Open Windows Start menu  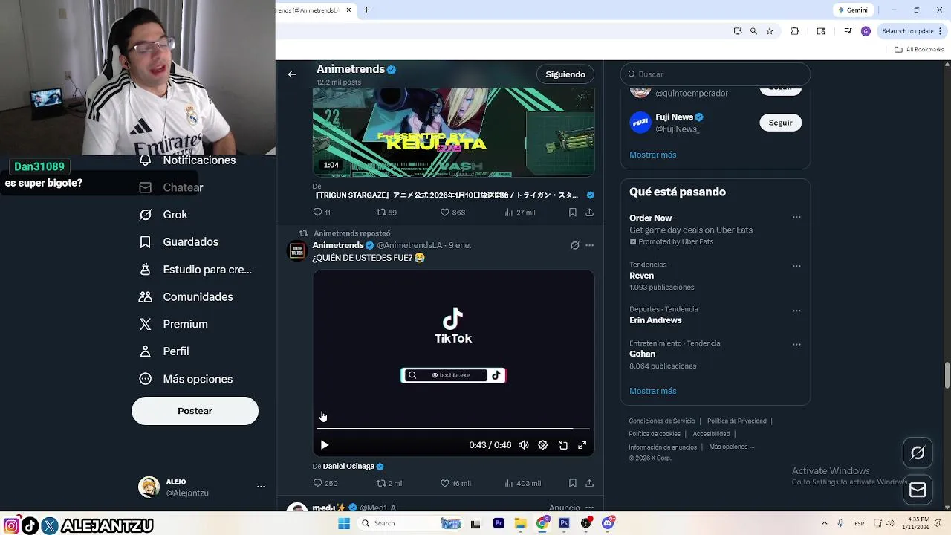pos(344,523)
